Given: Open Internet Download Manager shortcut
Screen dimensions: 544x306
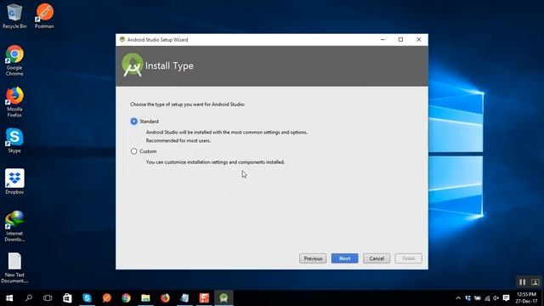Looking at the screenshot, I should click(x=14, y=226).
